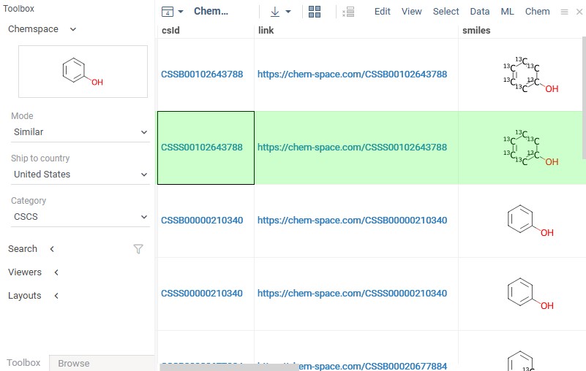Open CSSS00000210340 csId link
Image resolution: width=586 pixels, height=371 pixels.
click(x=202, y=294)
